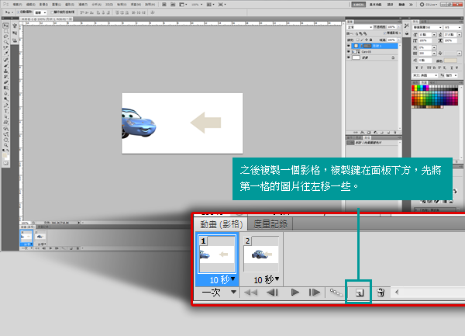465x336 pixels.
Task: Open the font size dropdown in Character panel
Action: (434, 35)
